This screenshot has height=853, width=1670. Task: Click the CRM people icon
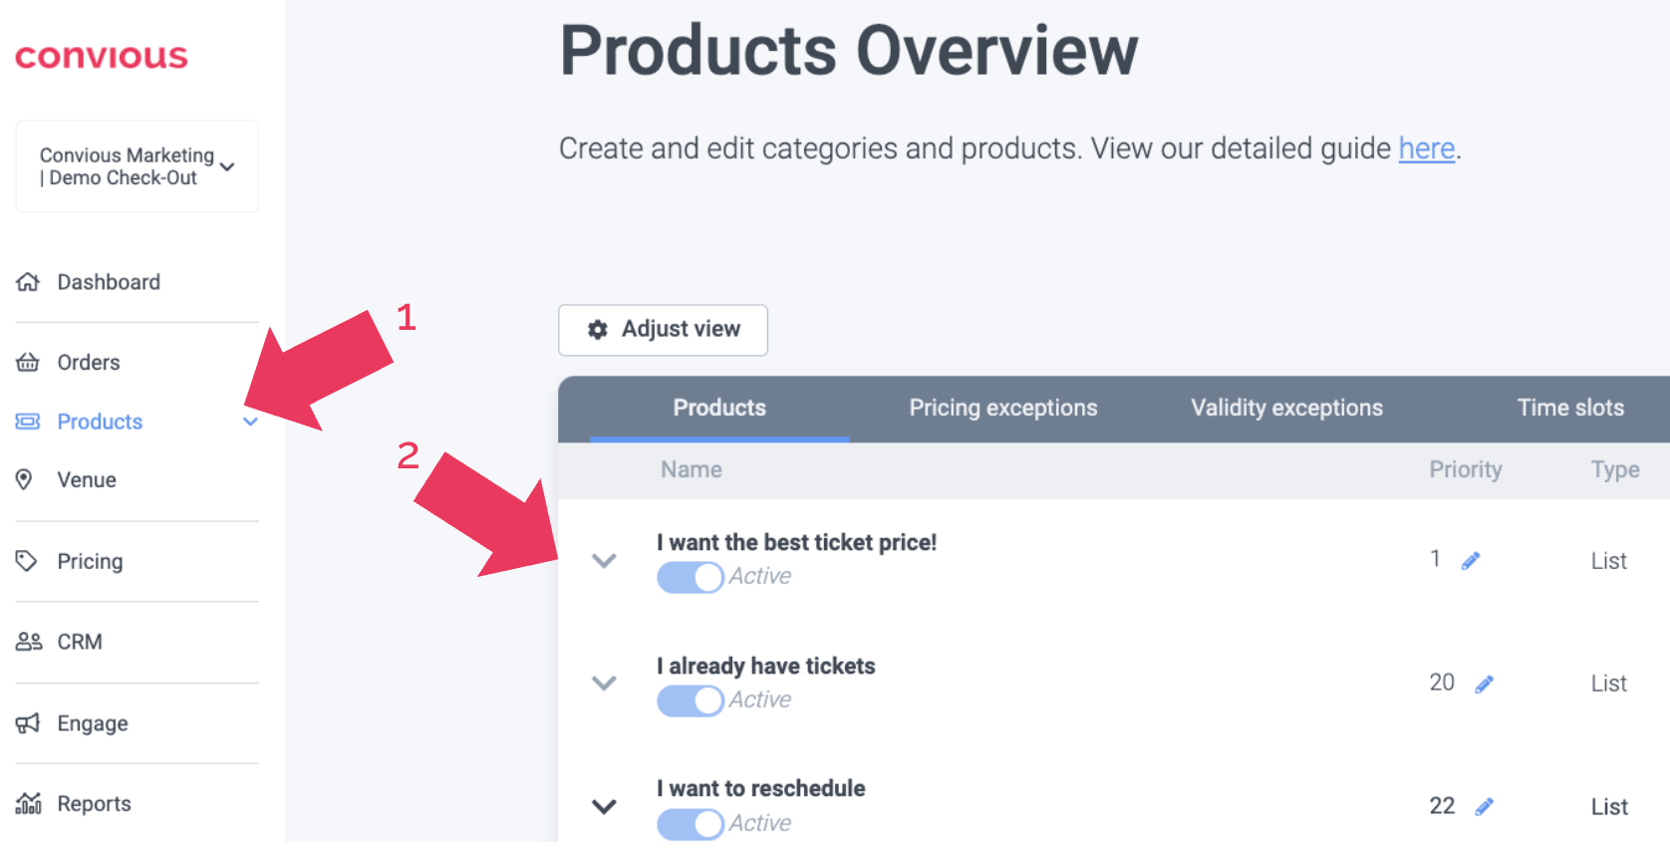click(28, 642)
